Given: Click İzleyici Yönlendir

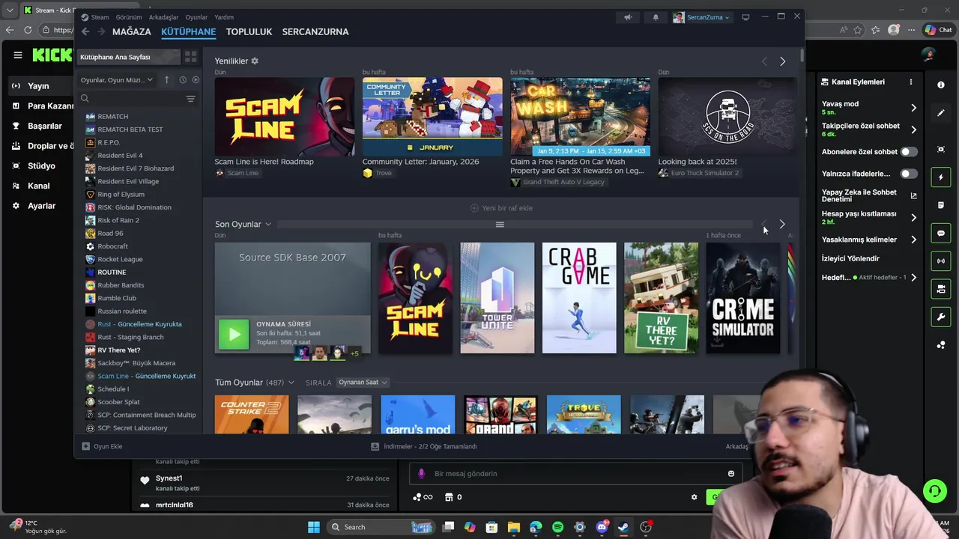Looking at the screenshot, I should click(850, 258).
